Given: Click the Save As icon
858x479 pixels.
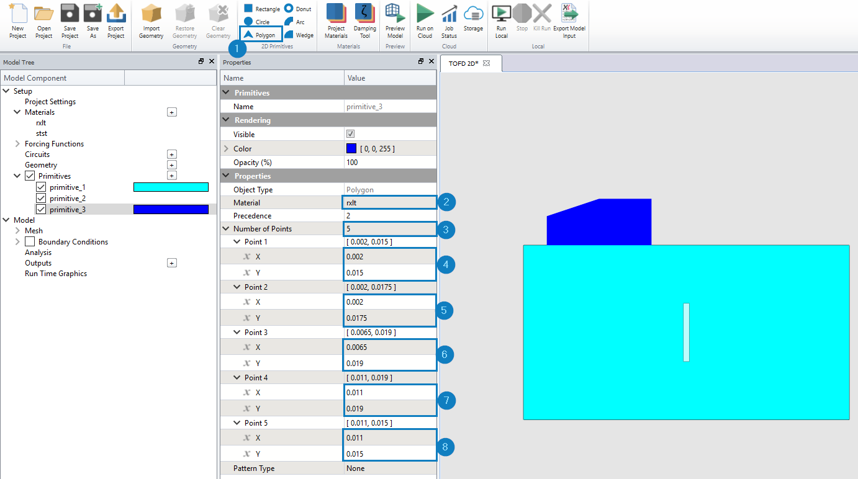Looking at the screenshot, I should click(x=93, y=14).
